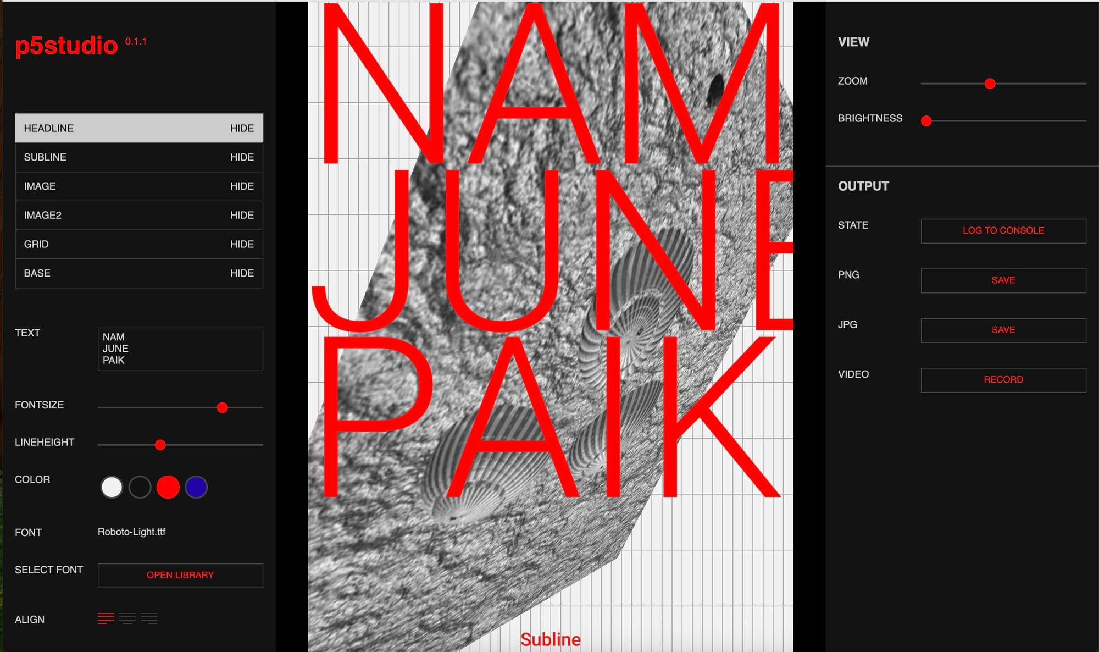Select the BASE layer tab
1099x652 pixels.
coord(37,273)
